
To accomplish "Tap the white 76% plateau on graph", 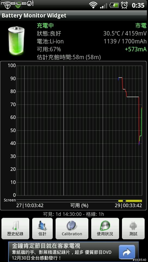I will (133, 97).
